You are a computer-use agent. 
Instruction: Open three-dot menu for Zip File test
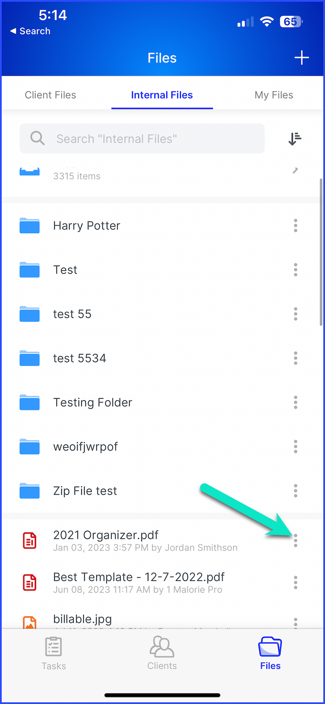(x=295, y=491)
